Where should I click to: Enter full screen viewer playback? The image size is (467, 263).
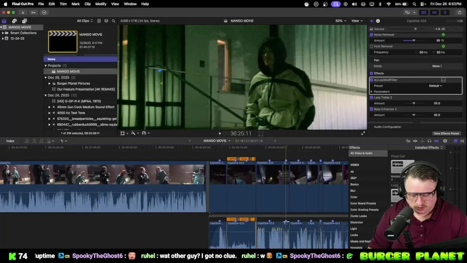[x=363, y=133]
